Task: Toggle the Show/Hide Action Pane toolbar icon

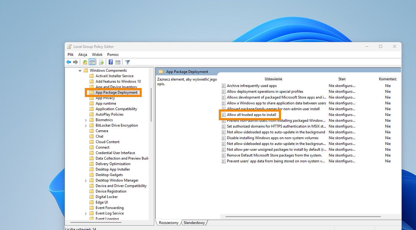Action: coord(118,62)
